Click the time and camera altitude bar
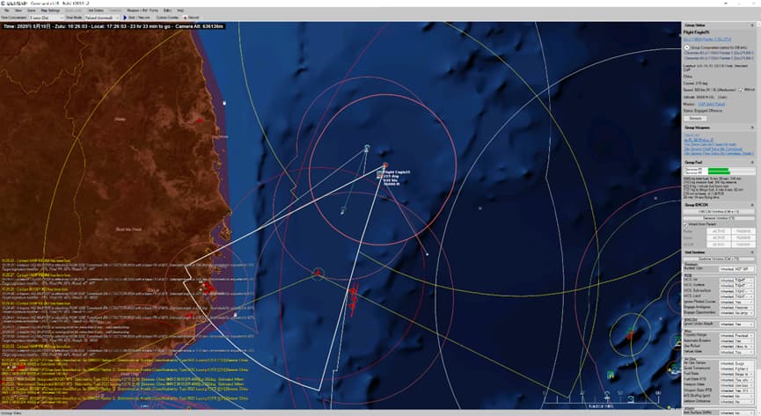The image size is (761, 416). (113, 26)
